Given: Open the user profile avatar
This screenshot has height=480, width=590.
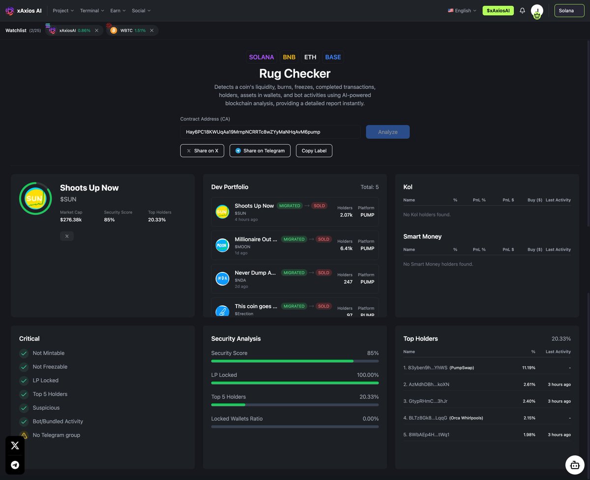Looking at the screenshot, I should [x=537, y=11].
